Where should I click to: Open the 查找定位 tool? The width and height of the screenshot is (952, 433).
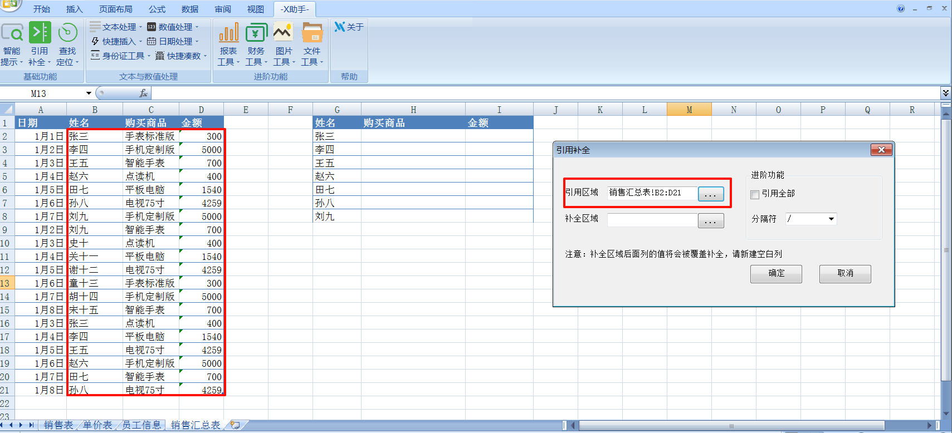(x=67, y=45)
